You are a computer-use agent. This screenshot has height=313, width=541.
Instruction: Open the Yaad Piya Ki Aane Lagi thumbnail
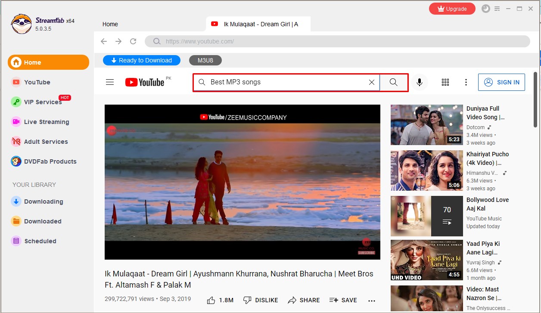(427, 260)
